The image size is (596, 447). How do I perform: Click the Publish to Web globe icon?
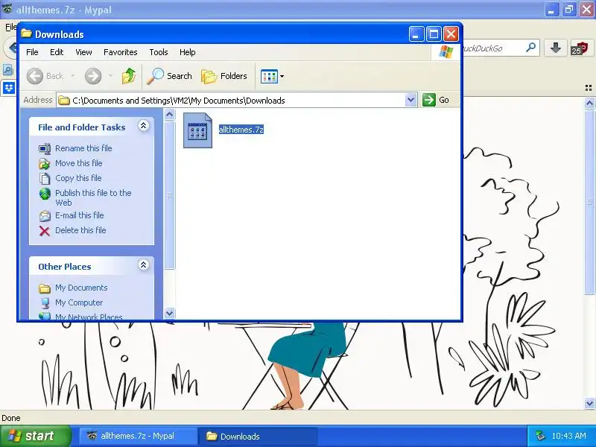[x=45, y=194]
